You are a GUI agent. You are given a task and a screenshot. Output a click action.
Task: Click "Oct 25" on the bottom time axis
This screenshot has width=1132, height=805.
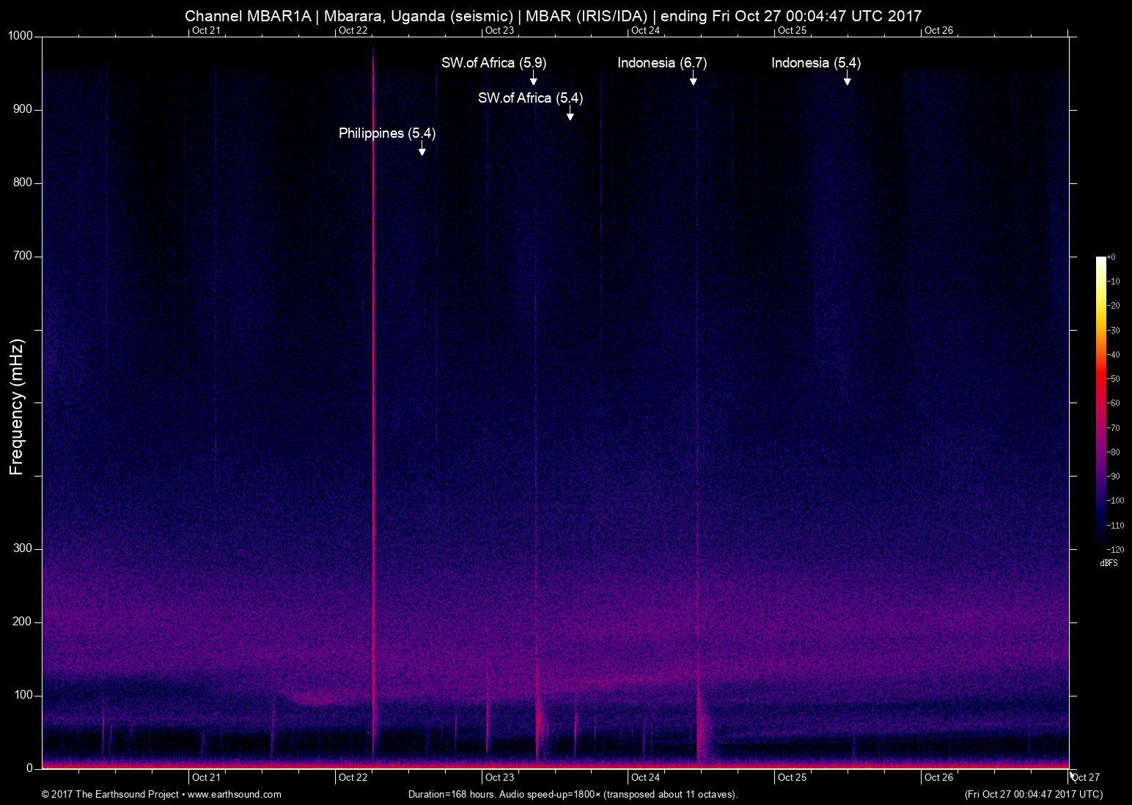tap(792, 778)
